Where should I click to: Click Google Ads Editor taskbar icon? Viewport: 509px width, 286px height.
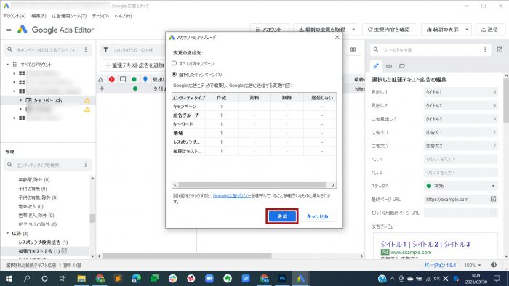click(300, 279)
